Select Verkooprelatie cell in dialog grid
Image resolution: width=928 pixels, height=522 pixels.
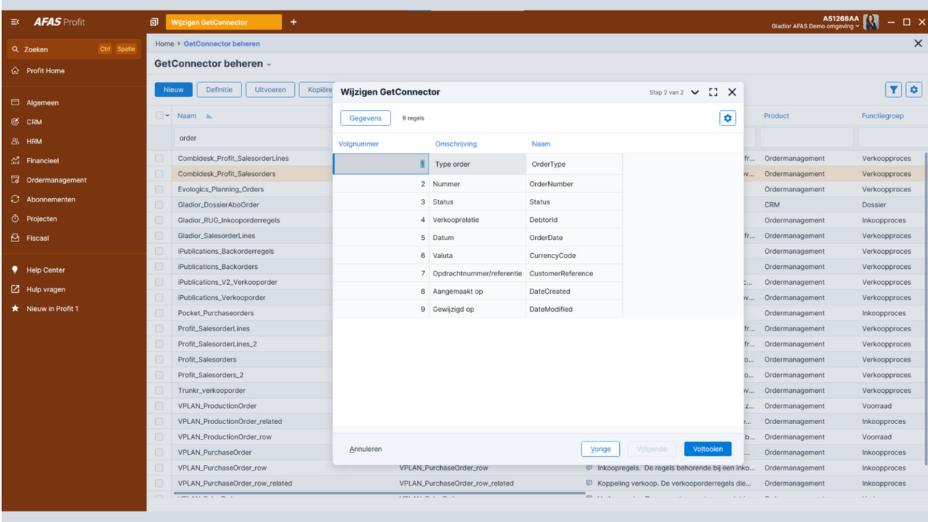477,220
